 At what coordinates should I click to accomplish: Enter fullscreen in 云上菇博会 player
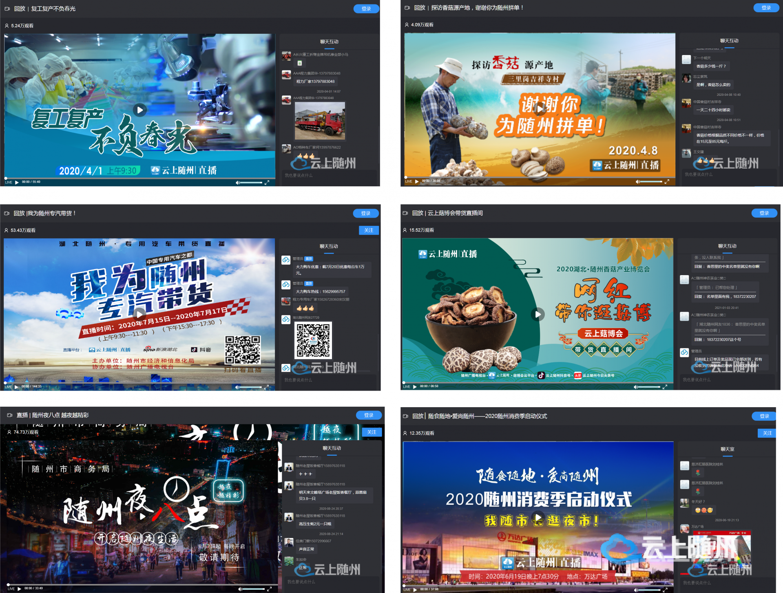(665, 387)
